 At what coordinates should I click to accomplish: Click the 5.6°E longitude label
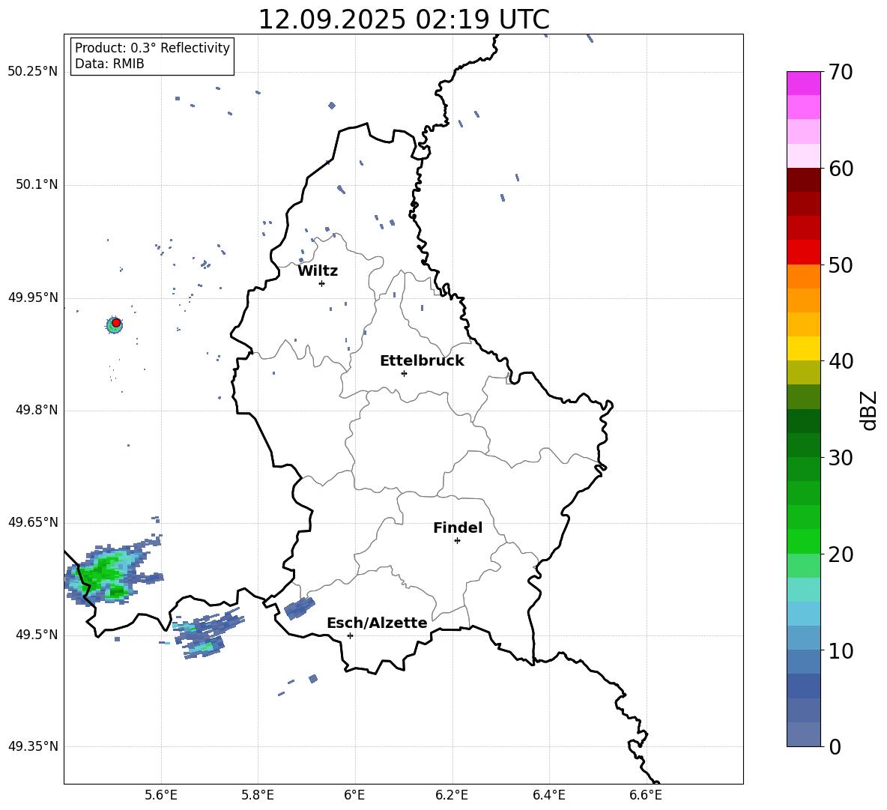(161, 795)
